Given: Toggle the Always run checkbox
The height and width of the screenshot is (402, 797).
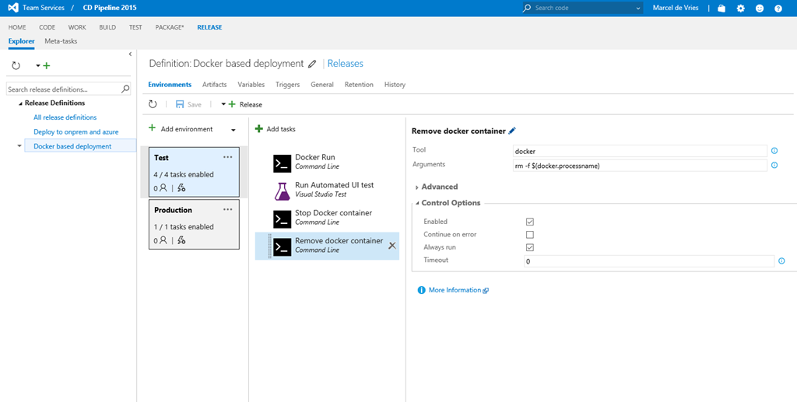Looking at the screenshot, I should (530, 247).
